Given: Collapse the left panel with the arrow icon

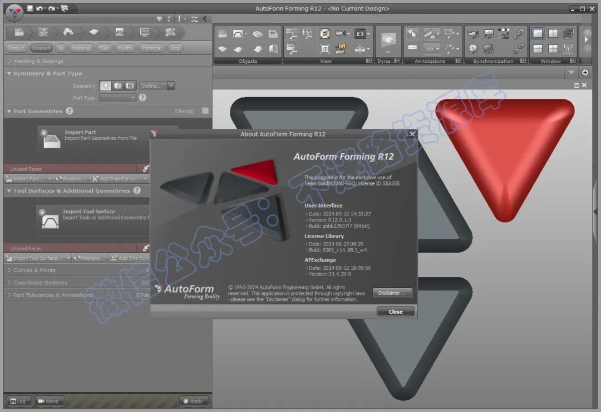Looking at the screenshot, I should [205, 19].
